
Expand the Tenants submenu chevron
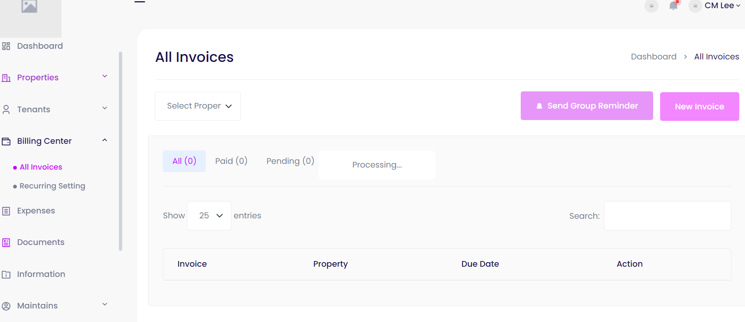coord(105,108)
